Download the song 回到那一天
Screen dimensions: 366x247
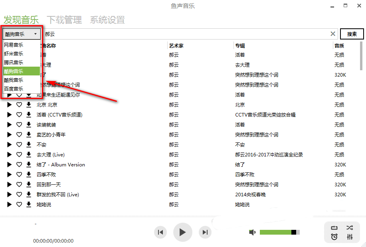click(29, 185)
